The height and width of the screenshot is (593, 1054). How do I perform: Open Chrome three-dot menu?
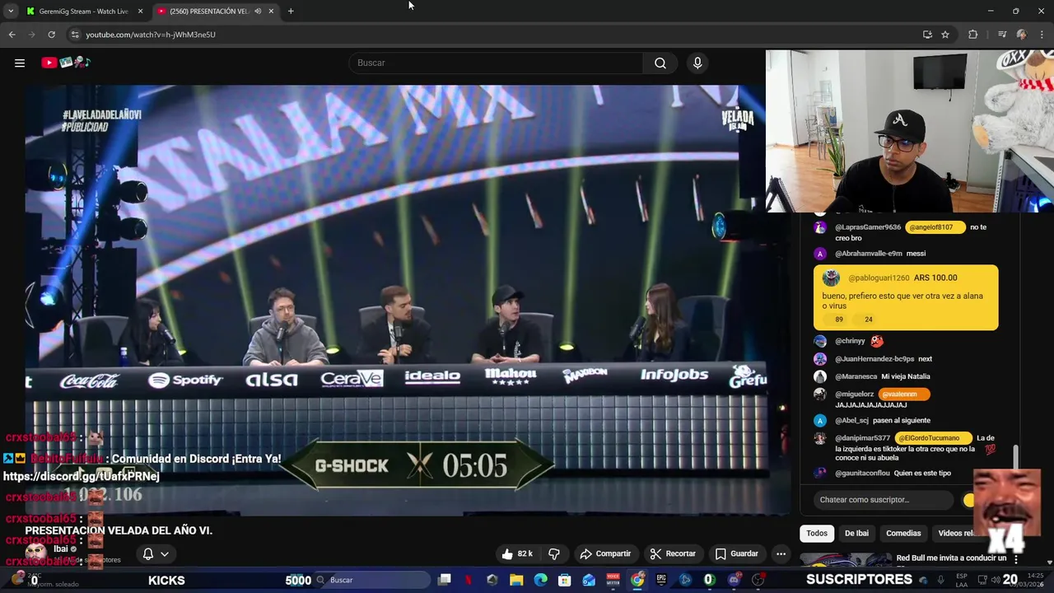[x=1042, y=35]
